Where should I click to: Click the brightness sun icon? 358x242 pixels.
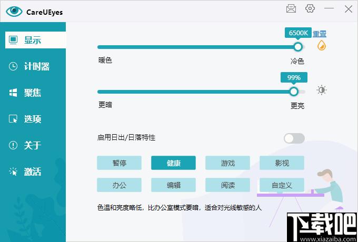(x=322, y=90)
